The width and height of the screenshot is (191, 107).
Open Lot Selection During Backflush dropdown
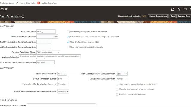tap(121, 79)
